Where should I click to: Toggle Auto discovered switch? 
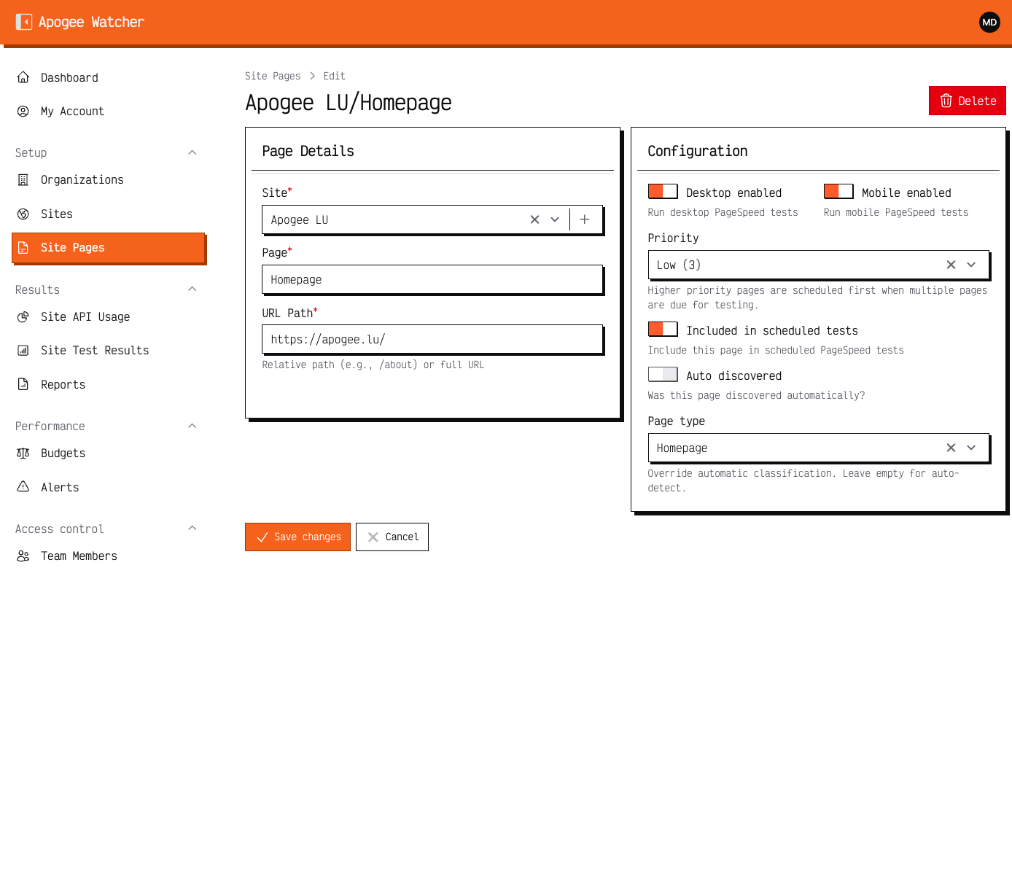(x=663, y=375)
